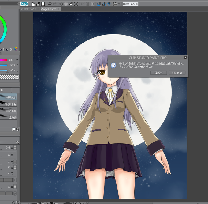Collapse the left palette dock with double chevron

pos(18,4)
